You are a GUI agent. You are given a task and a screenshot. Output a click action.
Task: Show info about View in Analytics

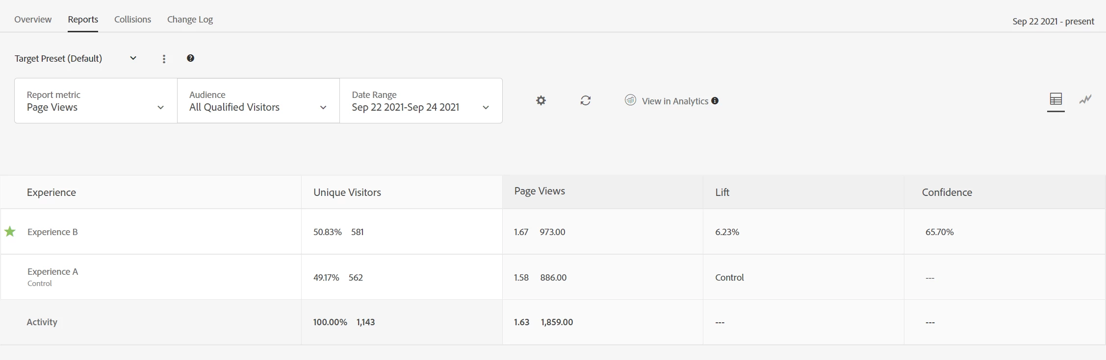tap(715, 101)
